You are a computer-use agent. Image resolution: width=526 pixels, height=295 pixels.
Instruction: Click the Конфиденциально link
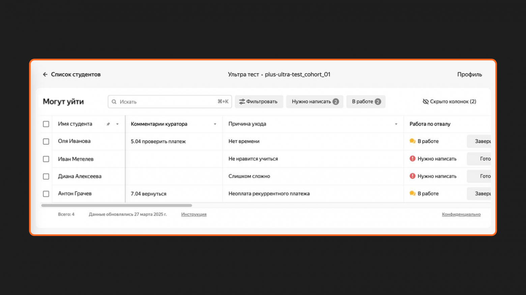pyautogui.click(x=461, y=214)
